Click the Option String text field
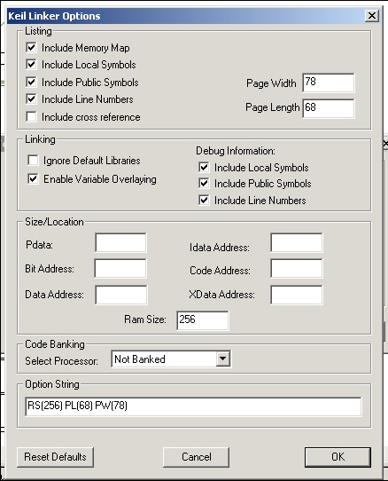The image size is (388, 481). click(x=193, y=406)
